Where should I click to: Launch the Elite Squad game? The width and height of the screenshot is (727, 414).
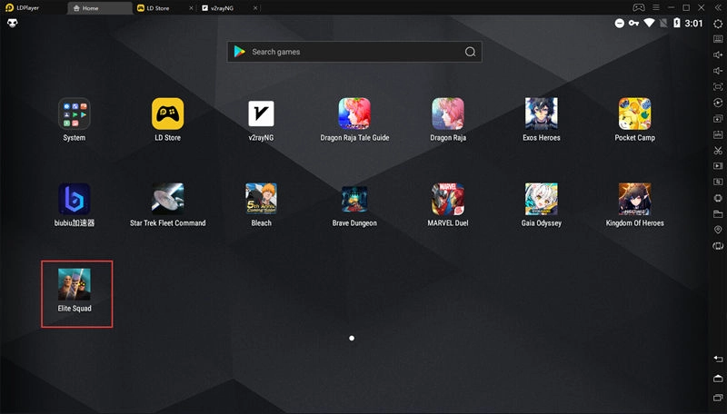pos(74,284)
